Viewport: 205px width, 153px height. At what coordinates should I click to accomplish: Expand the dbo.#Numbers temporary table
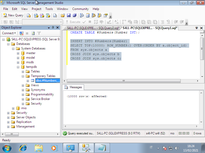(x=28, y=81)
